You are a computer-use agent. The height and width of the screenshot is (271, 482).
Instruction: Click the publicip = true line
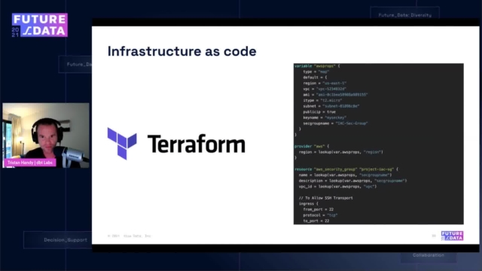click(319, 112)
